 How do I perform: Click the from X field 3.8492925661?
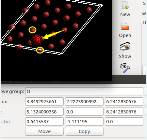[44, 102]
